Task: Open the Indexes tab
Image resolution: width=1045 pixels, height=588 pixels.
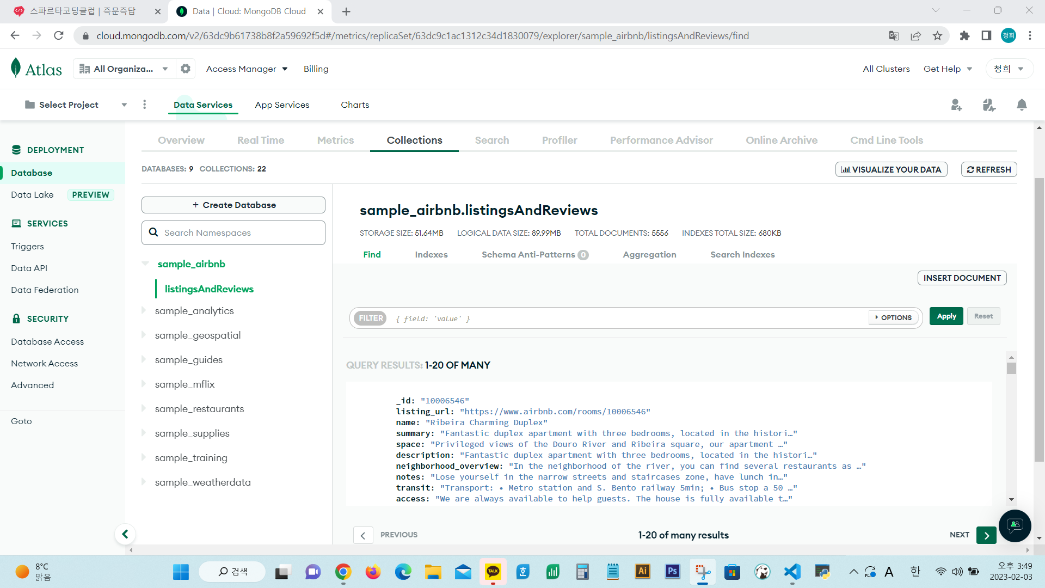Action: tap(431, 254)
